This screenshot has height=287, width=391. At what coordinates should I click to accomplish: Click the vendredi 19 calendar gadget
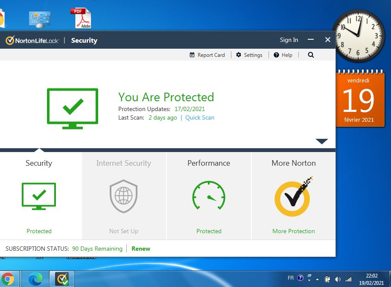point(360,98)
